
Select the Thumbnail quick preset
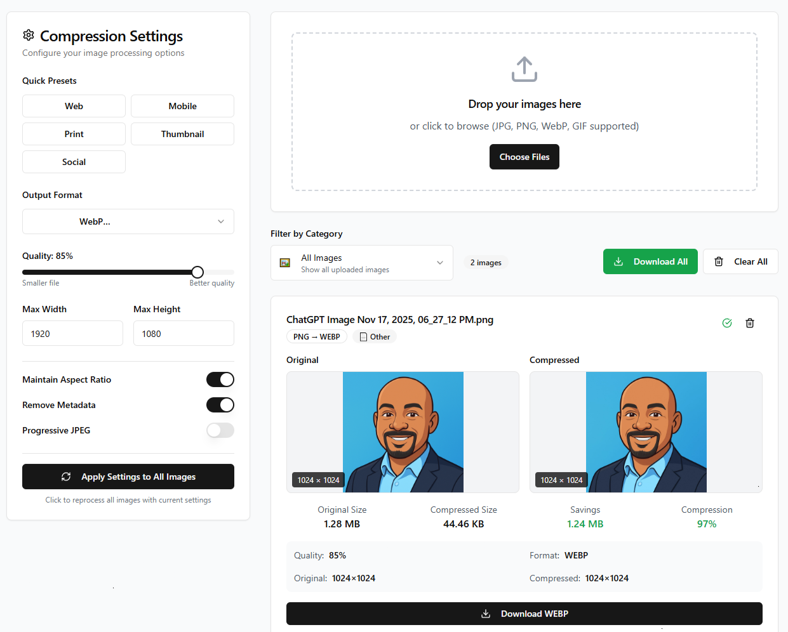click(x=182, y=134)
